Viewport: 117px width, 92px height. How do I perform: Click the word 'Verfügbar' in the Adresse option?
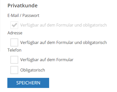[29, 42]
